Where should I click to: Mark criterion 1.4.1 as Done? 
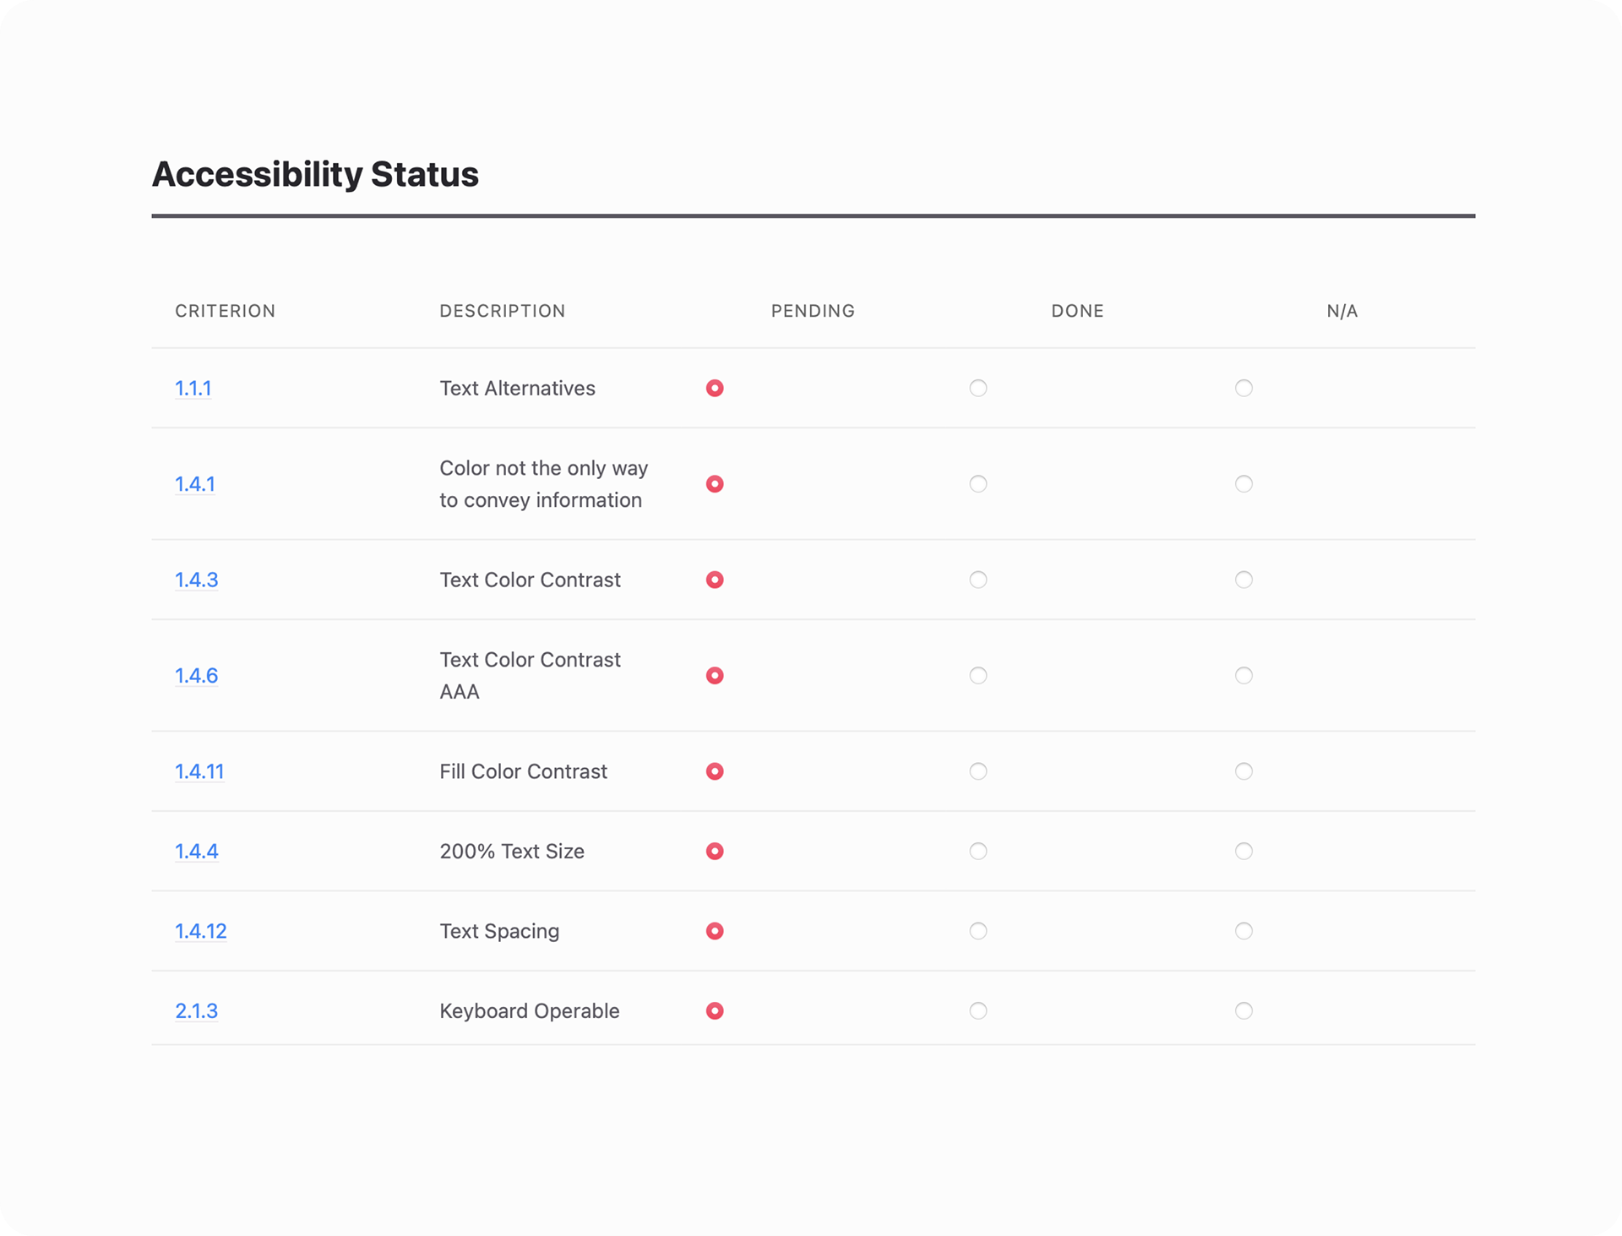(x=978, y=484)
